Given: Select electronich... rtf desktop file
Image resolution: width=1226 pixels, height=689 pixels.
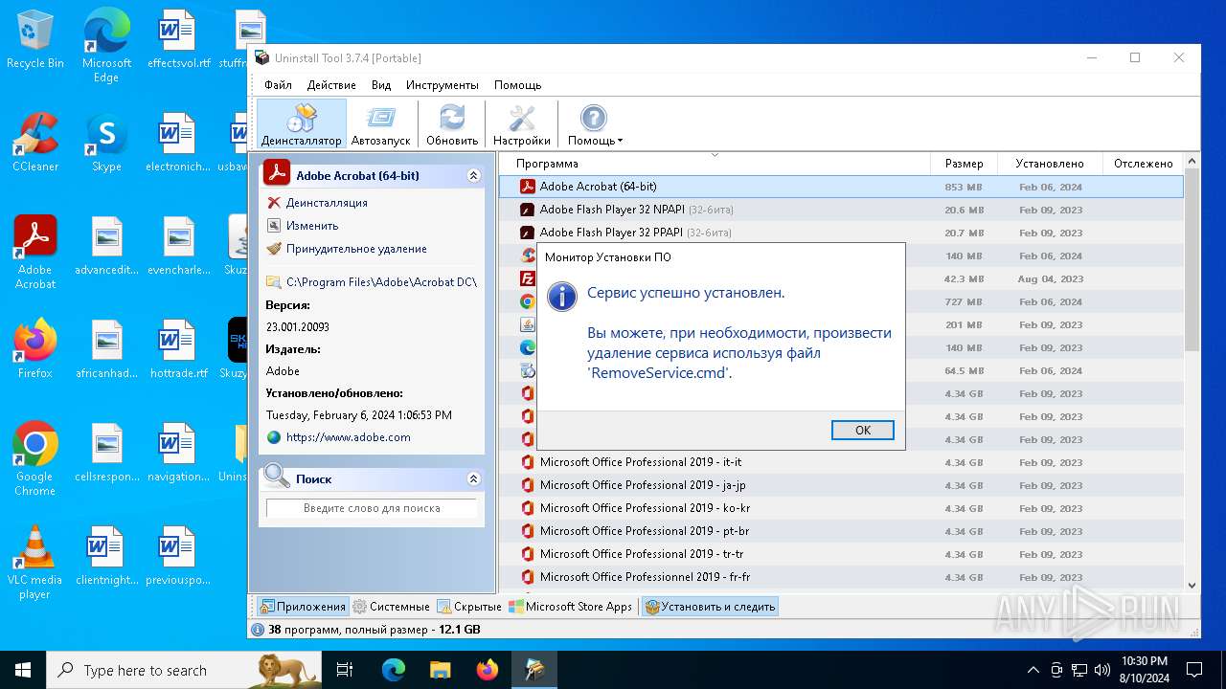Looking at the screenshot, I should click(178, 142).
